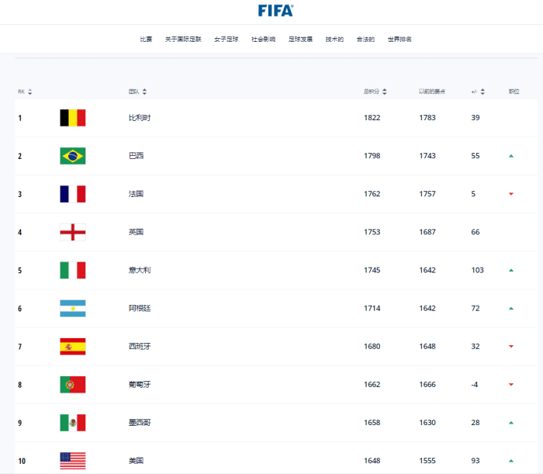Click the Spain flag icon
This screenshot has width=543, height=474.
click(73, 347)
